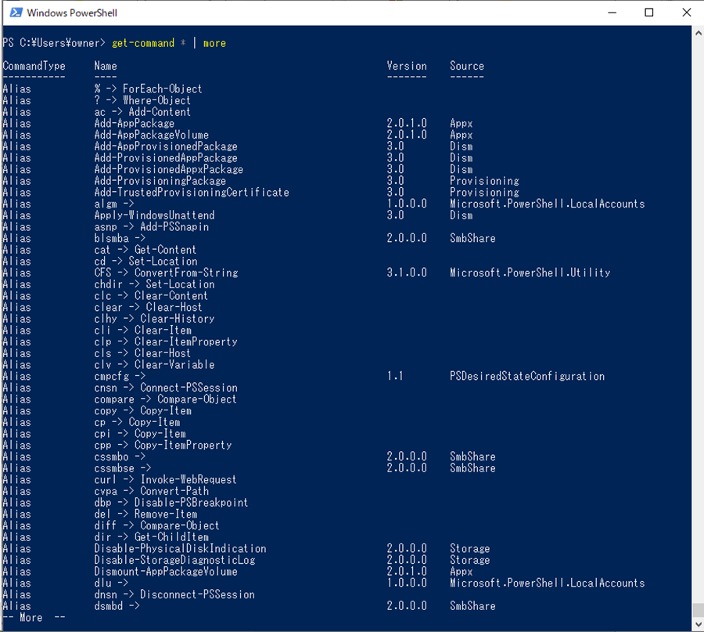Click the "Version" column header
Image resolution: width=704 pixels, height=632 pixels.
(407, 66)
